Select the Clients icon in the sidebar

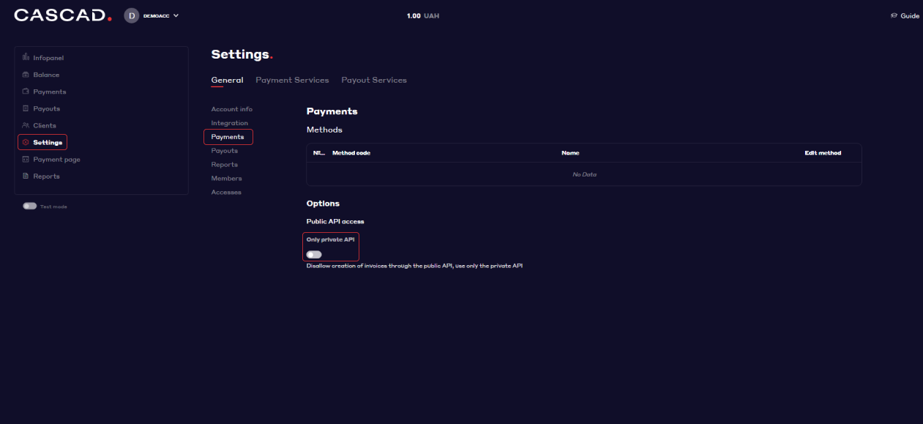point(26,124)
